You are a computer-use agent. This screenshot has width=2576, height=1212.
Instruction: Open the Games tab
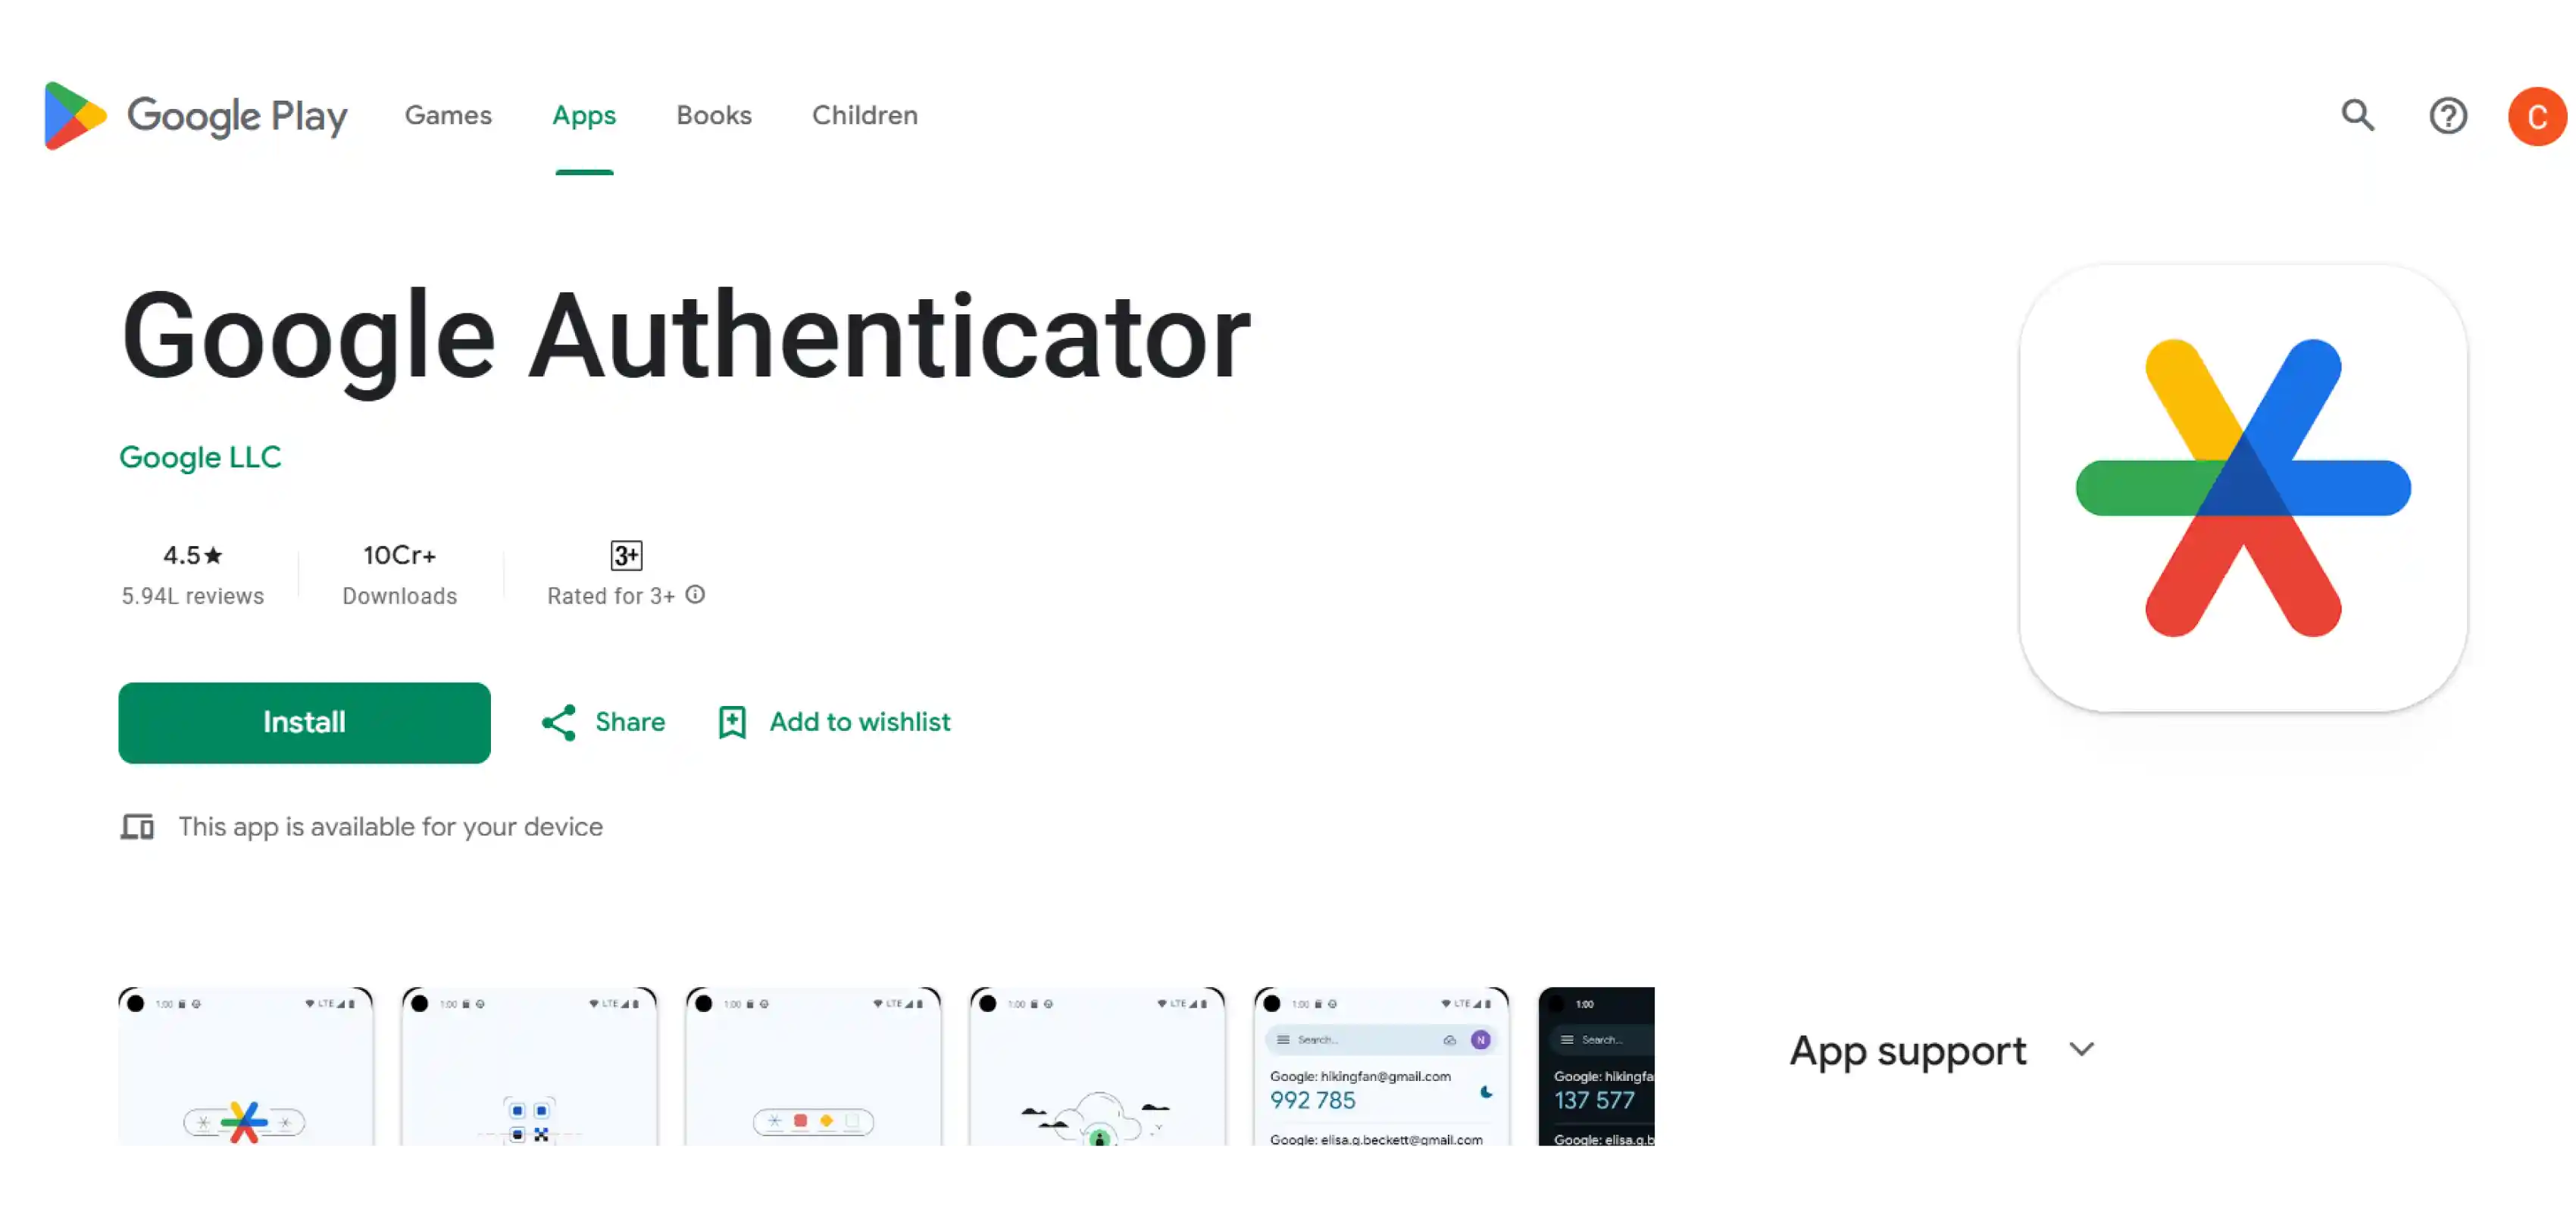point(448,115)
